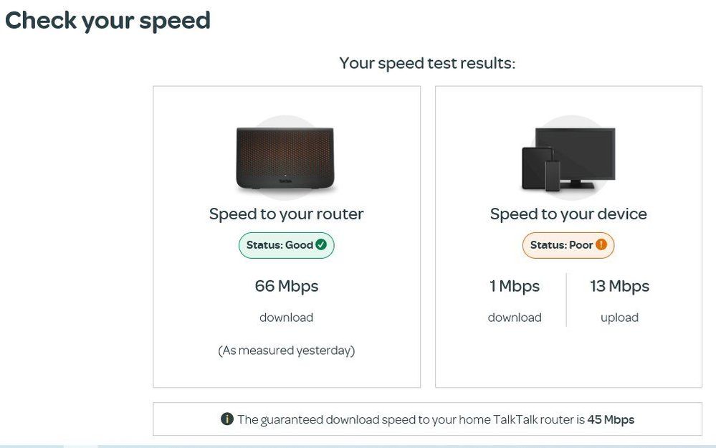Image resolution: width=716 pixels, height=448 pixels.
Task: Click the monitor and devices image
Action: (x=568, y=159)
